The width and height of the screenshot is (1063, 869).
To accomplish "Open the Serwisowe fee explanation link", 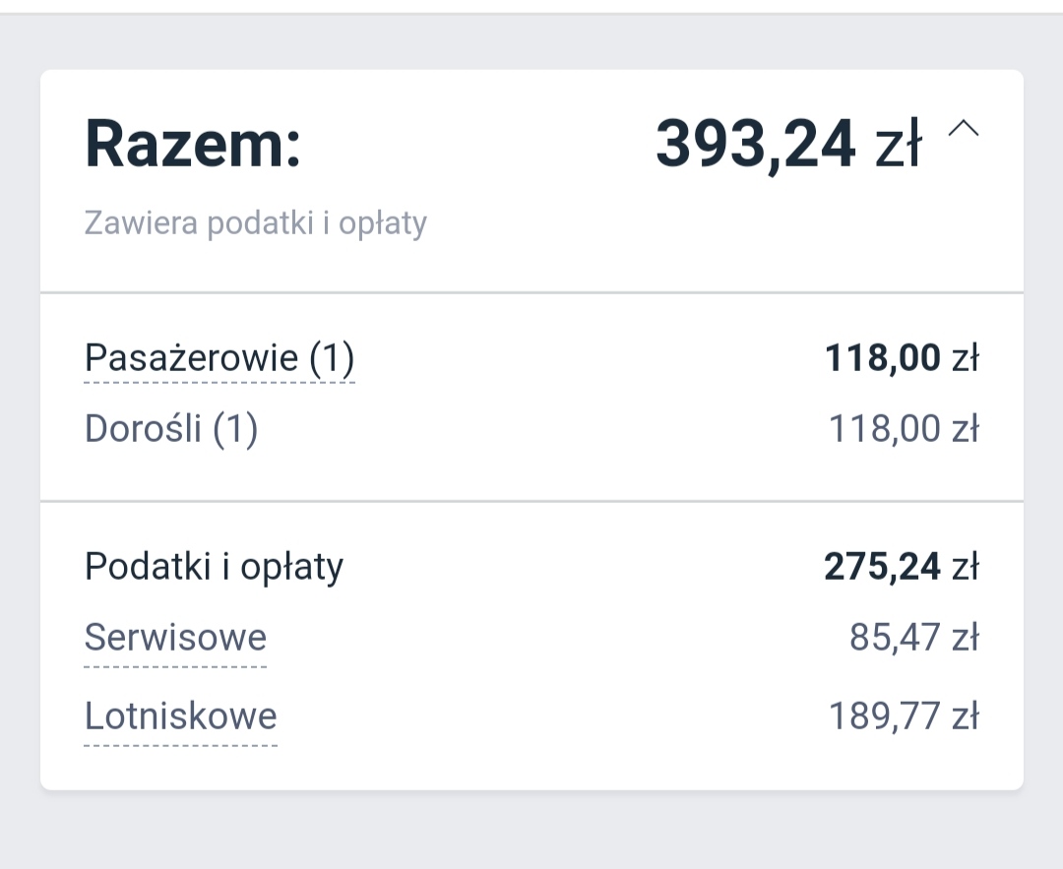I will [175, 639].
